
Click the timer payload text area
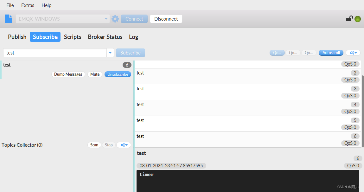pyautogui.click(x=248, y=181)
